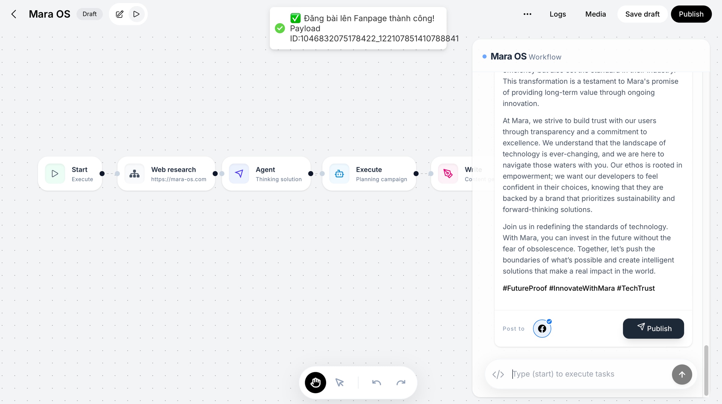Switch to the pointer selection tool
This screenshot has height=404, width=722.
340,383
